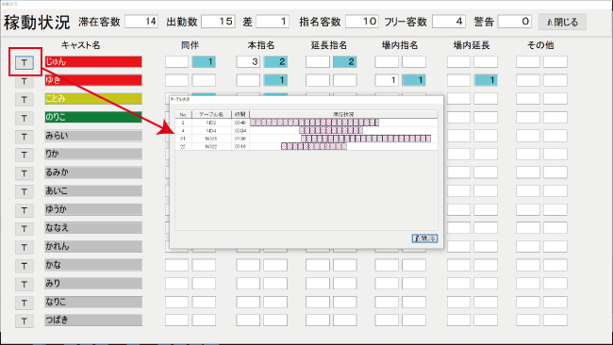Click the T button beside かな
613x345 pixels.
pos(25,266)
